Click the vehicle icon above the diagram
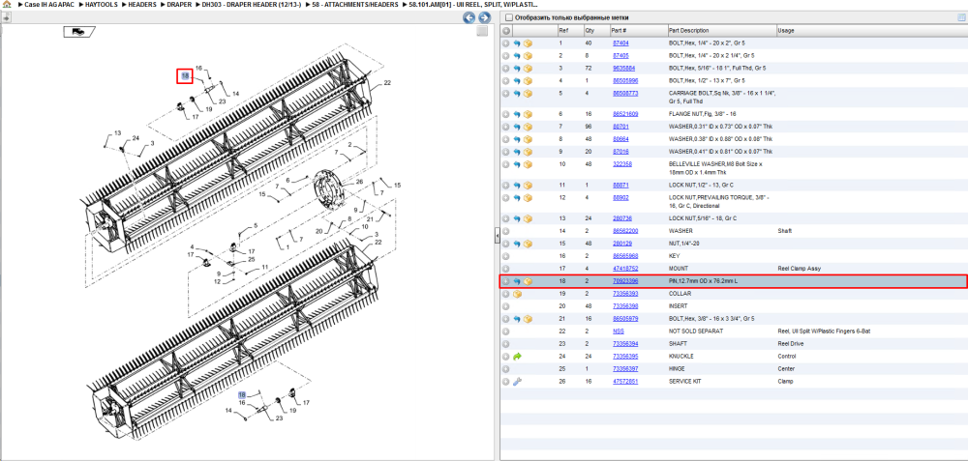Viewport: 968px width, 461px height. coord(79,32)
